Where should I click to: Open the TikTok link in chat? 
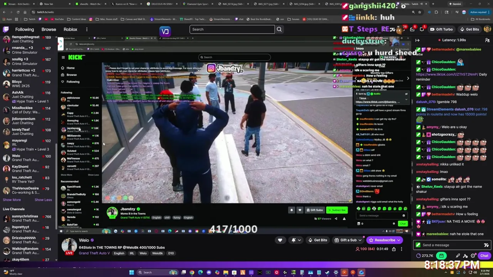(447, 74)
